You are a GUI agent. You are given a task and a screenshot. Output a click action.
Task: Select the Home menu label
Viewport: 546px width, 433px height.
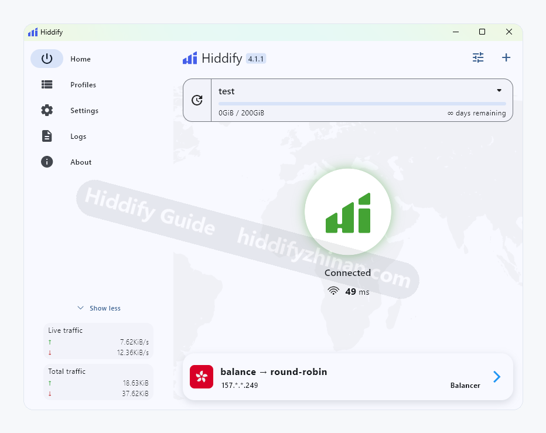80,59
